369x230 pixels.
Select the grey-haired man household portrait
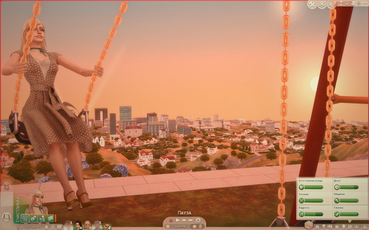tap(97, 225)
